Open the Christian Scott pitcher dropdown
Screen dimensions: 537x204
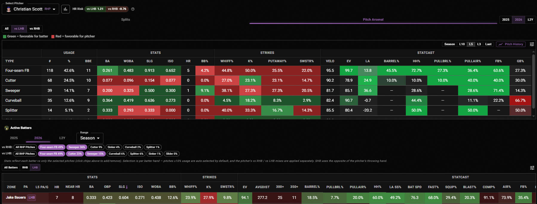click(30, 9)
